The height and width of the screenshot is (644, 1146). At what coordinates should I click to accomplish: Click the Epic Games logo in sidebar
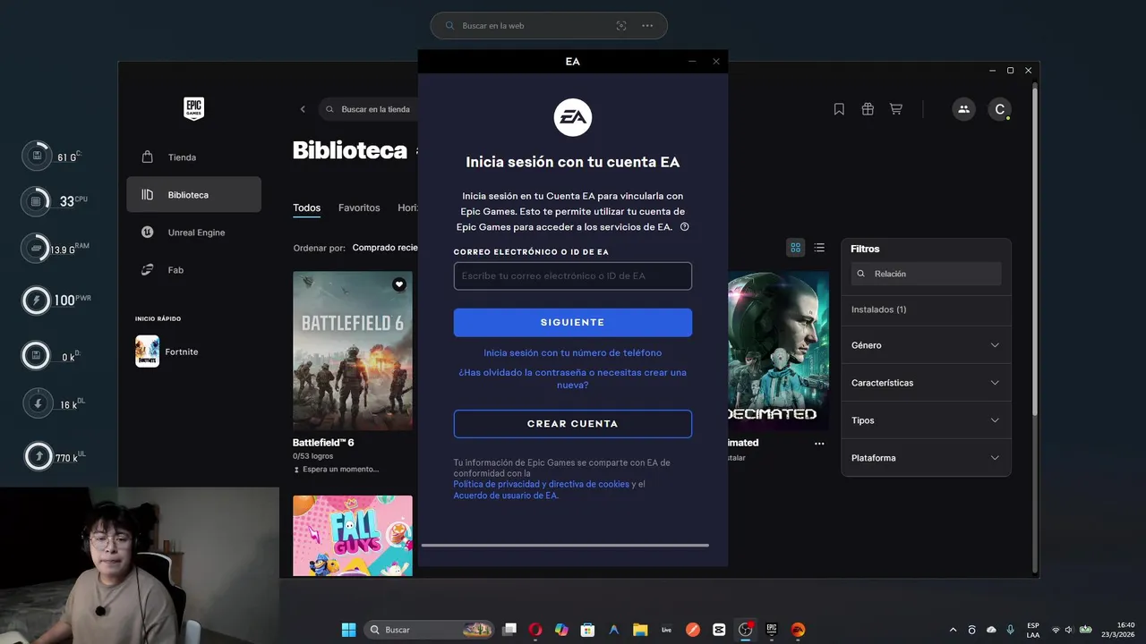tap(194, 109)
